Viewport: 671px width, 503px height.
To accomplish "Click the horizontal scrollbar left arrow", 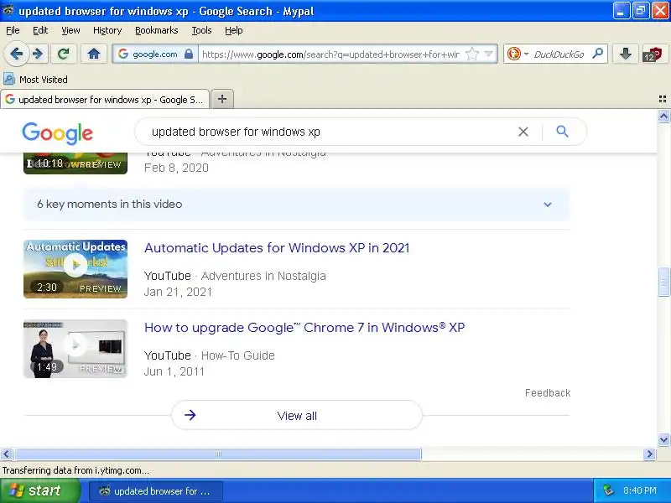I will [7, 454].
